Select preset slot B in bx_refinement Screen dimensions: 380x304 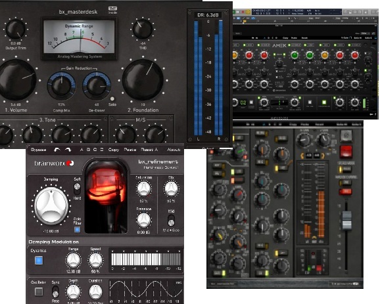pos(89,150)
